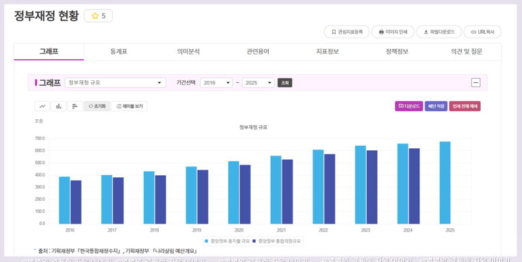522x262 pixels.
Task: Click the 2019 x-axis label
Action: [197, 230]
